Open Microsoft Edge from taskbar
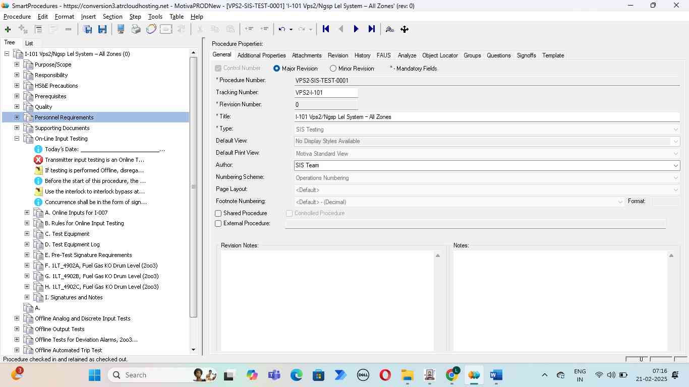Image resolution: width=689 pixels, height=387 pixels. pos(296,375)
